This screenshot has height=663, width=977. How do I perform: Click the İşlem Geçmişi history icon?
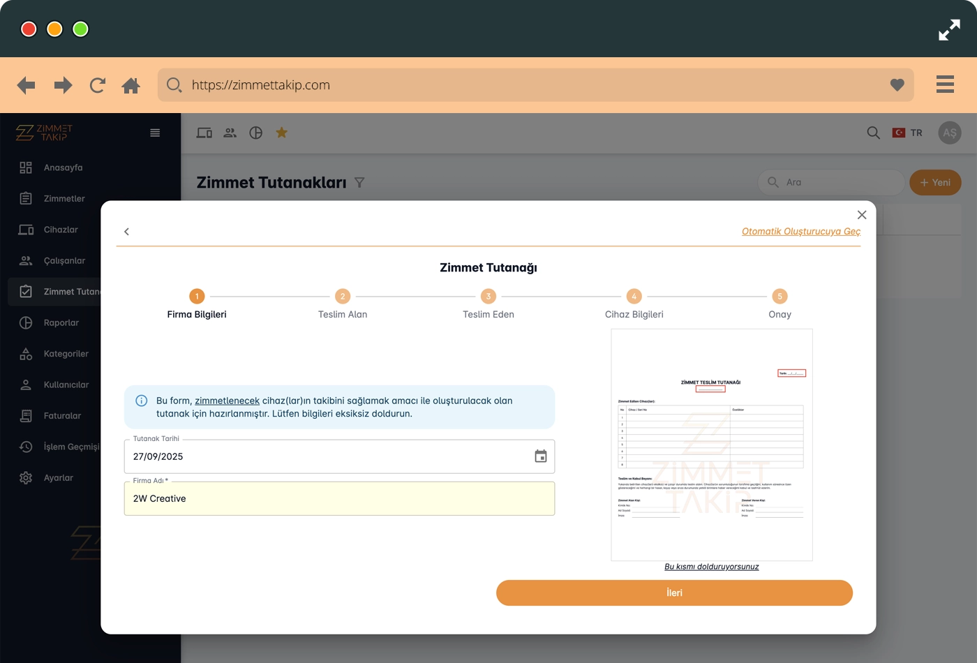pyautogui.click(x=26, y=447)
